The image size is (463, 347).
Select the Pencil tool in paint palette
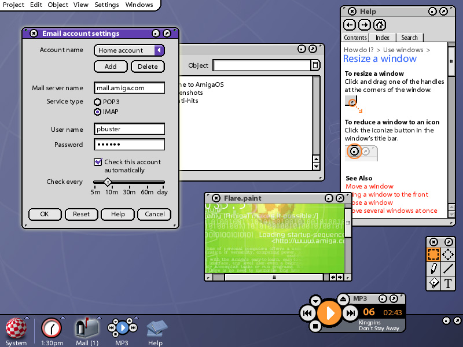(x=433, y=268)
